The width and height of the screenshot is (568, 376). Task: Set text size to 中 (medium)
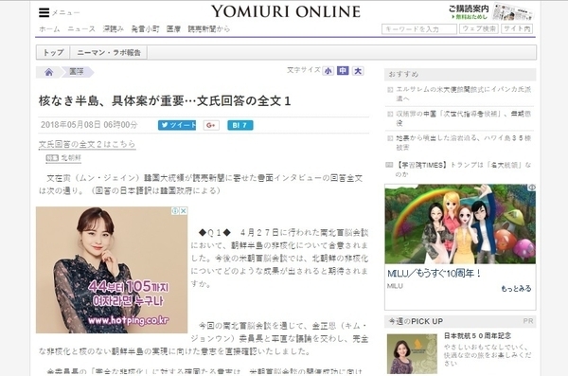(343, 71)
